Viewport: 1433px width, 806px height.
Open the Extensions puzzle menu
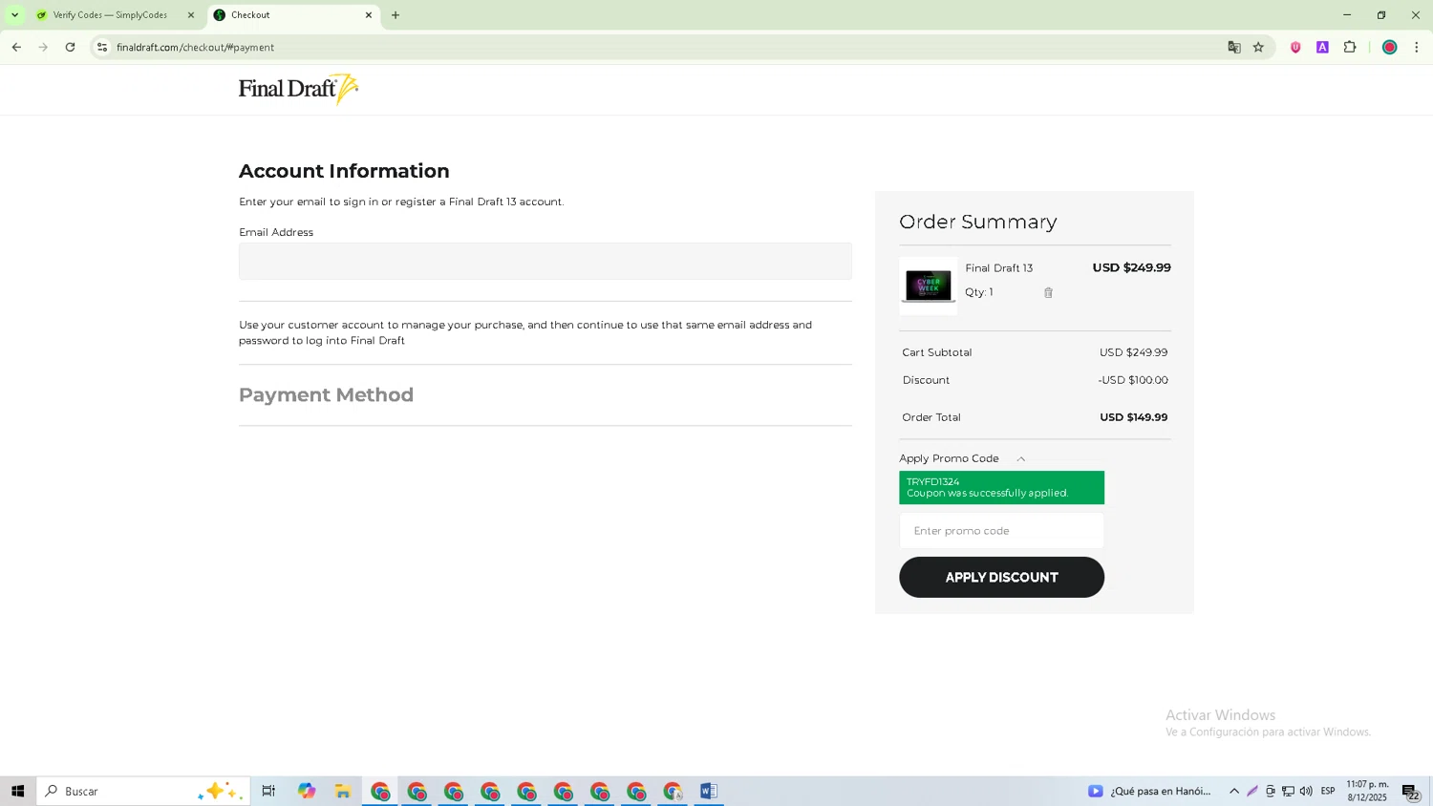click(1350, 47)
